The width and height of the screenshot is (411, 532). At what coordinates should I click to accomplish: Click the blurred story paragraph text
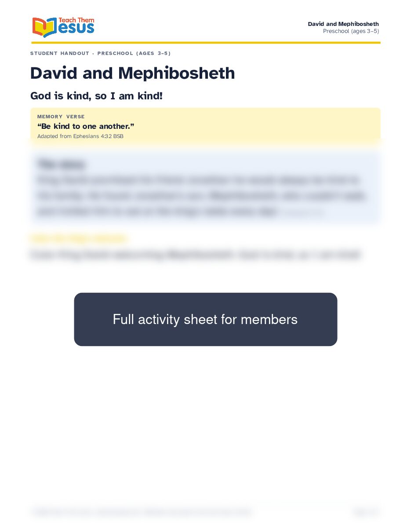point(202,196)
